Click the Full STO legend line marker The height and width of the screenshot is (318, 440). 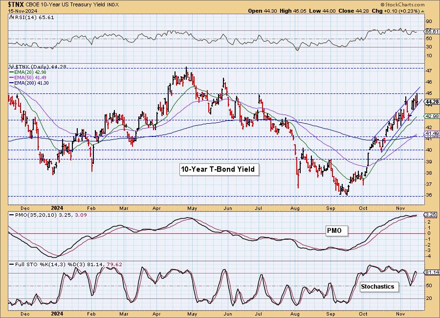(11, 264)
